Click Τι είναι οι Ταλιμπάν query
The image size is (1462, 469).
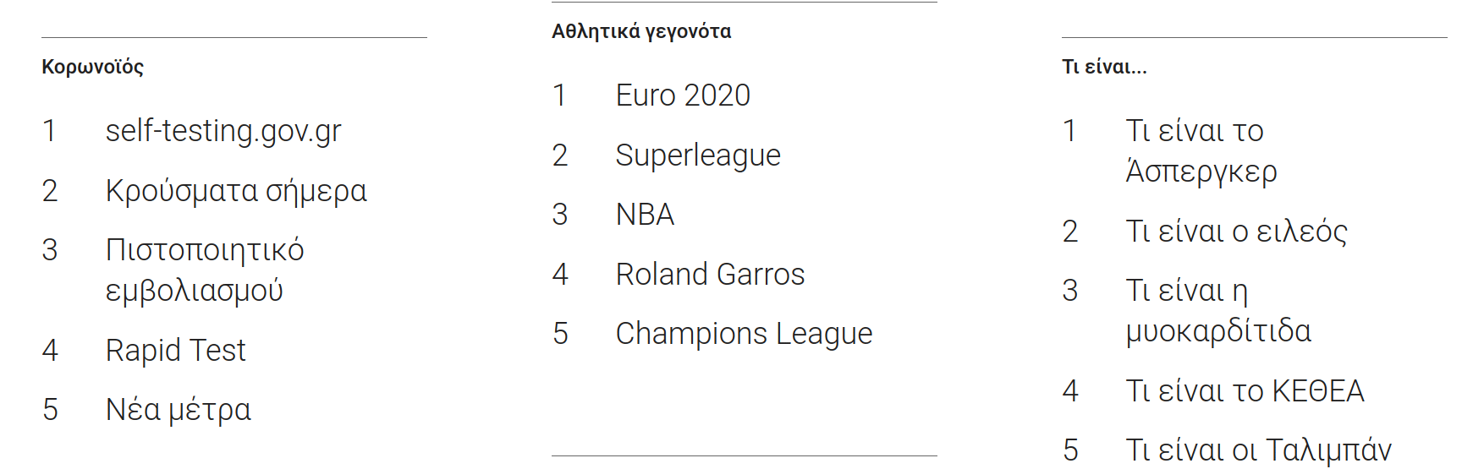(1258, 450)
